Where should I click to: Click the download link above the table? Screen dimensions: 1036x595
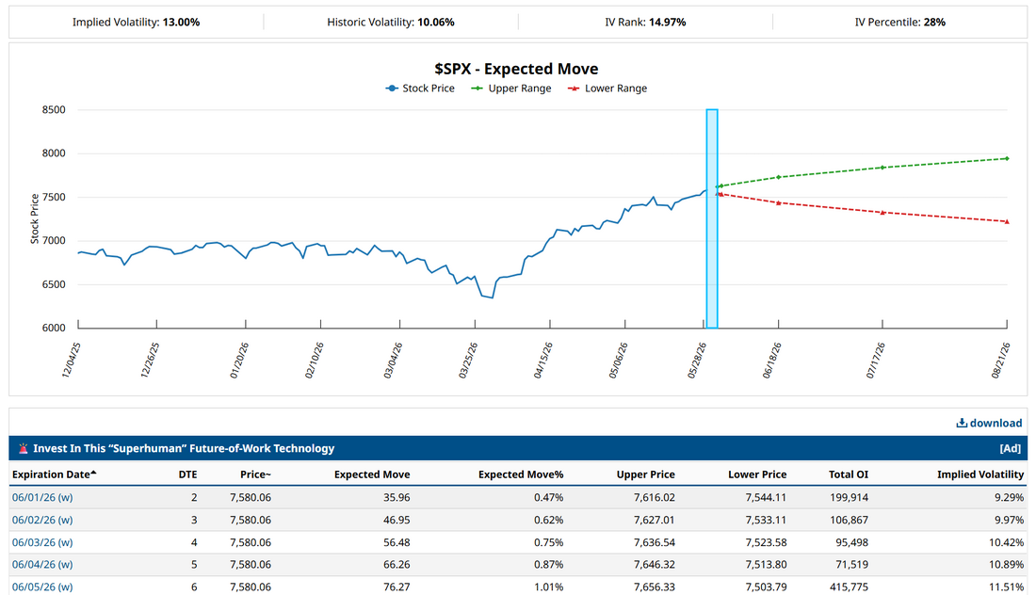click(989, 423)
